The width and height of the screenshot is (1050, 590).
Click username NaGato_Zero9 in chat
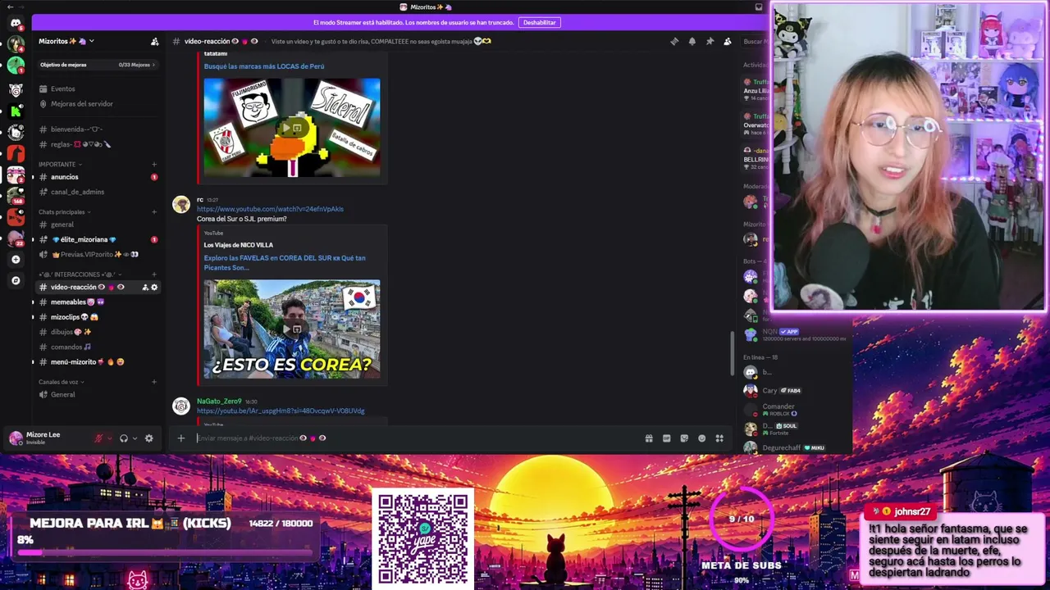point(219,402)
